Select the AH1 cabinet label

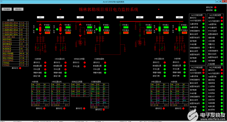40,17
